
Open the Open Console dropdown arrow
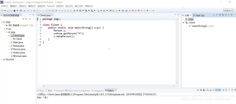235,90
